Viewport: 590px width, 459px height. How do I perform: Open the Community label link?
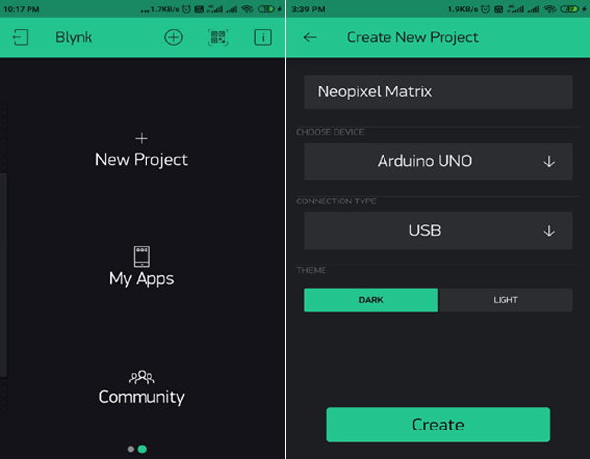(142, 398)
